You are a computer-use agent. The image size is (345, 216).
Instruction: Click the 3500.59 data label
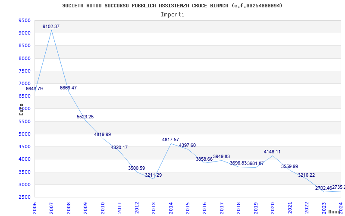[x=136, y=168]
